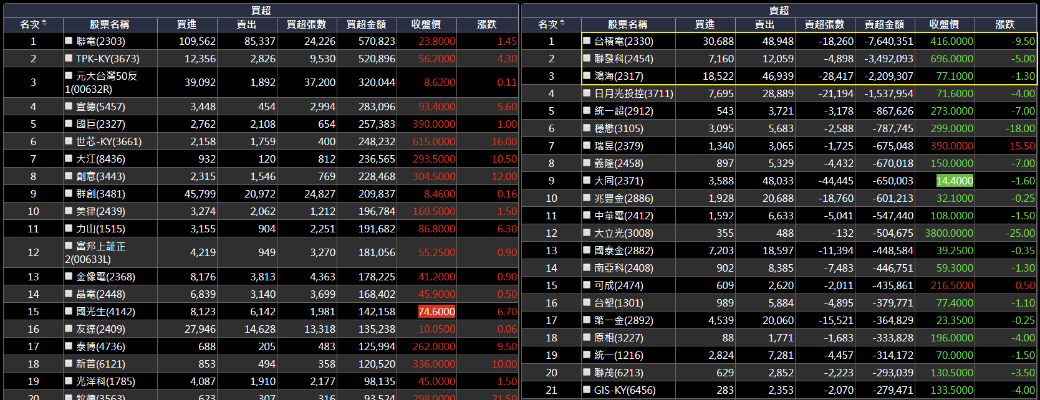Tick the checkbox for 聯電(2303)
The height and width of the screenshot is (400, 1040).
point(69,40)
